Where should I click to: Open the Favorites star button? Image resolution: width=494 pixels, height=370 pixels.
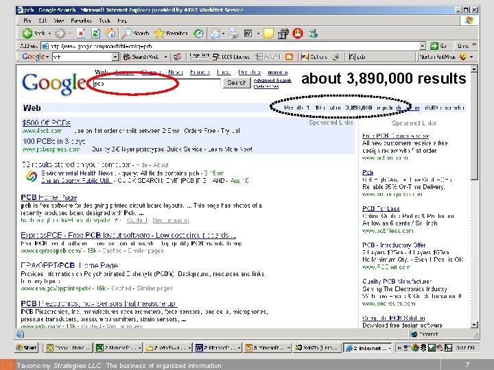[171, 33]
